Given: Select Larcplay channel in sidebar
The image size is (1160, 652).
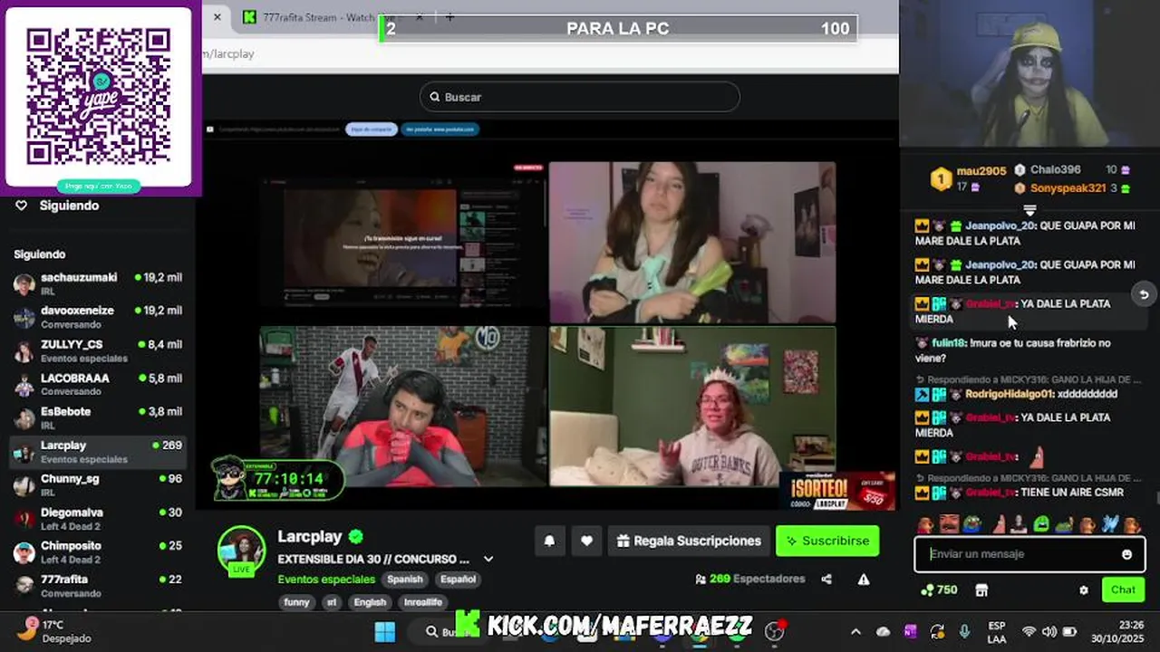Looking at the screenshot, I should [x=98, y=452].
